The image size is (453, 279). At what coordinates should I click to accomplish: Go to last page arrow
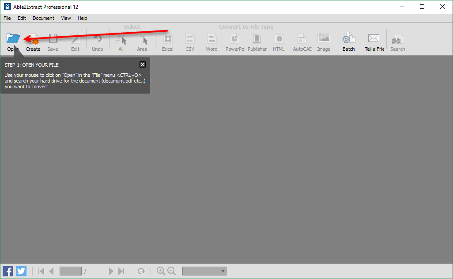click(x=121, y=271)
